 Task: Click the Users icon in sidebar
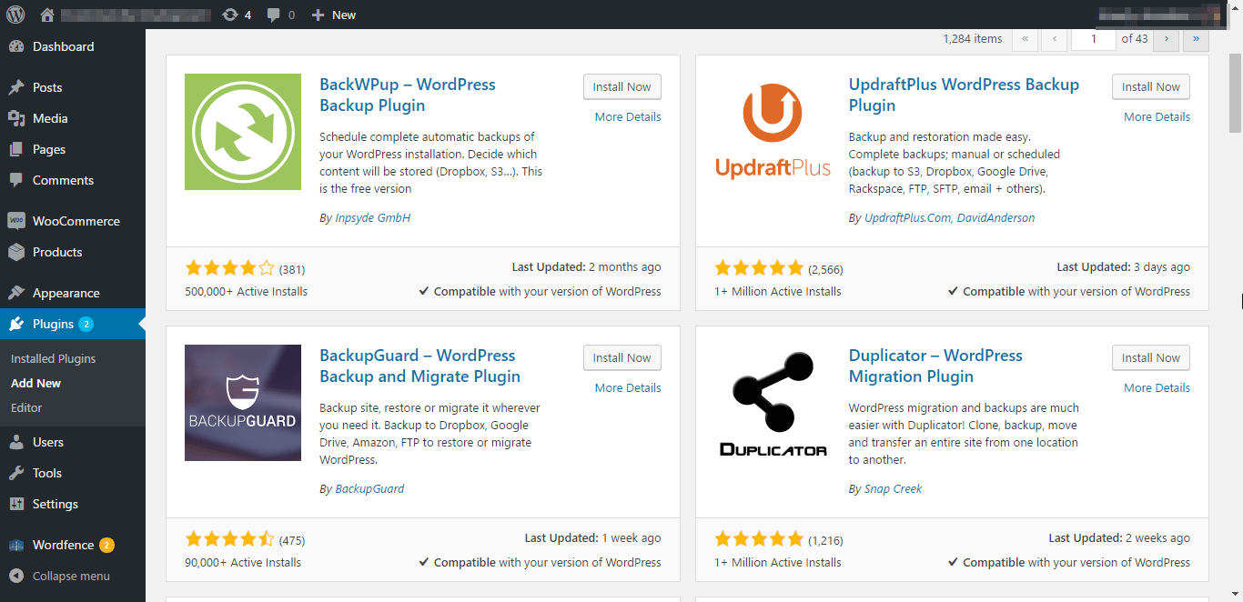[x=16, y=442]
